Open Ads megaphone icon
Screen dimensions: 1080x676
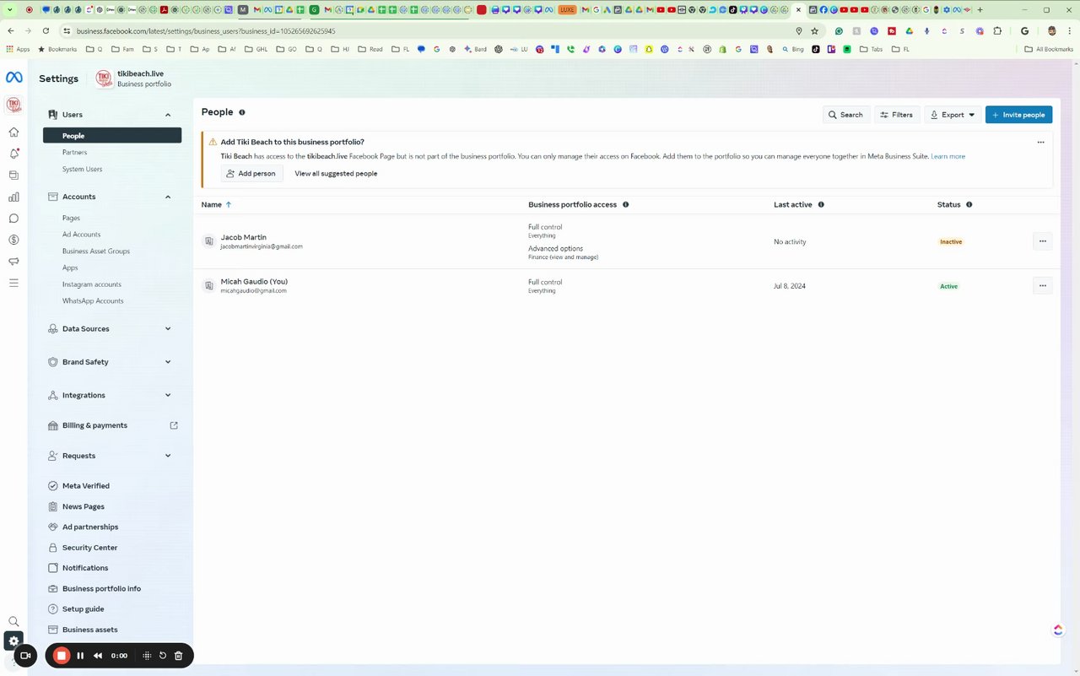click(13, 262)
